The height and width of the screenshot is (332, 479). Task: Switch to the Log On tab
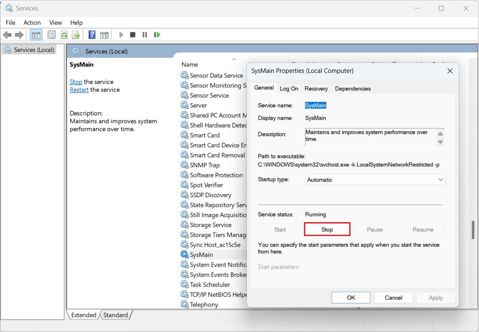click(289, 88)
